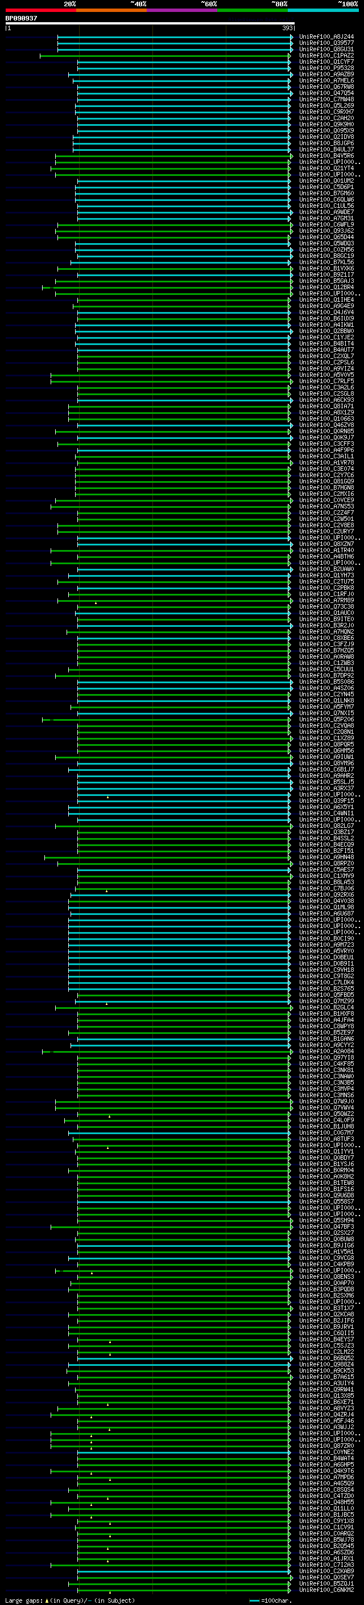Screen dimensions: 364x1605
Task: Click the UniRef100_B7HGN8 label
Action: (x=326, y=487)
